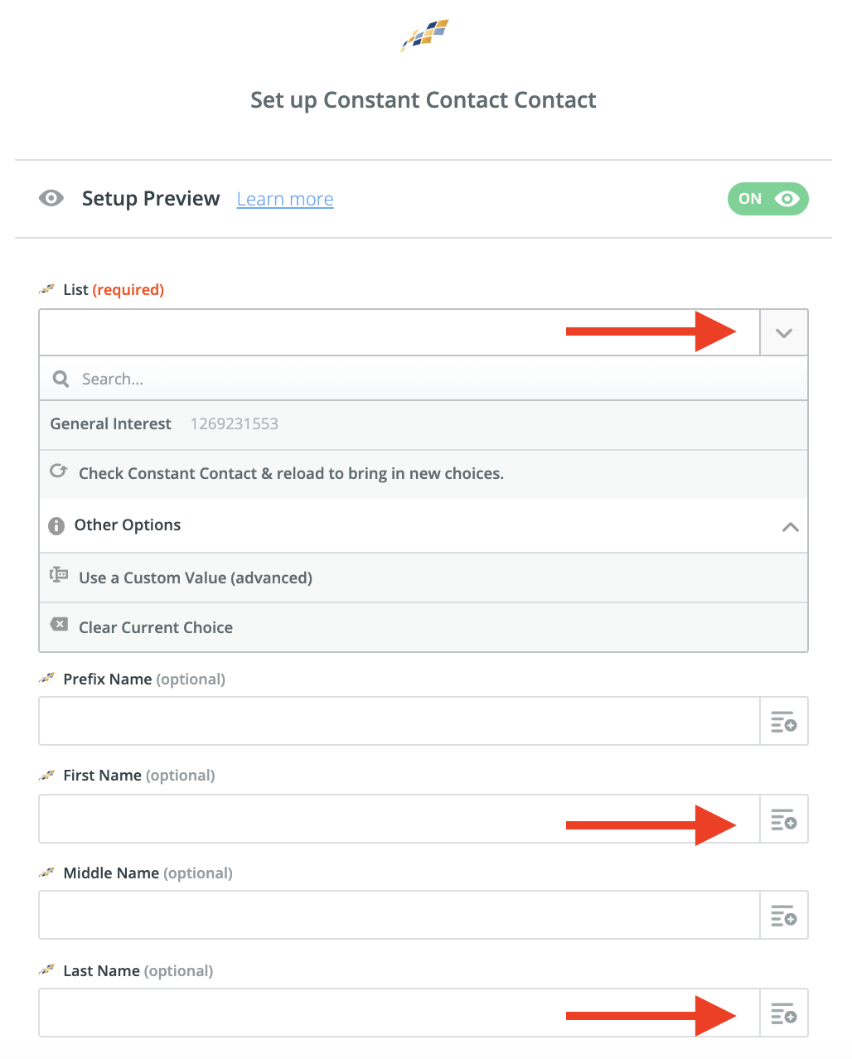Click the Search field in list dropdown
Viewport: 852px width, 1059px height.
[x=424, y=379]
